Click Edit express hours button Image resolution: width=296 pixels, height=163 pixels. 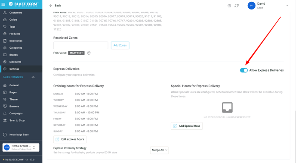pos(70,139)
